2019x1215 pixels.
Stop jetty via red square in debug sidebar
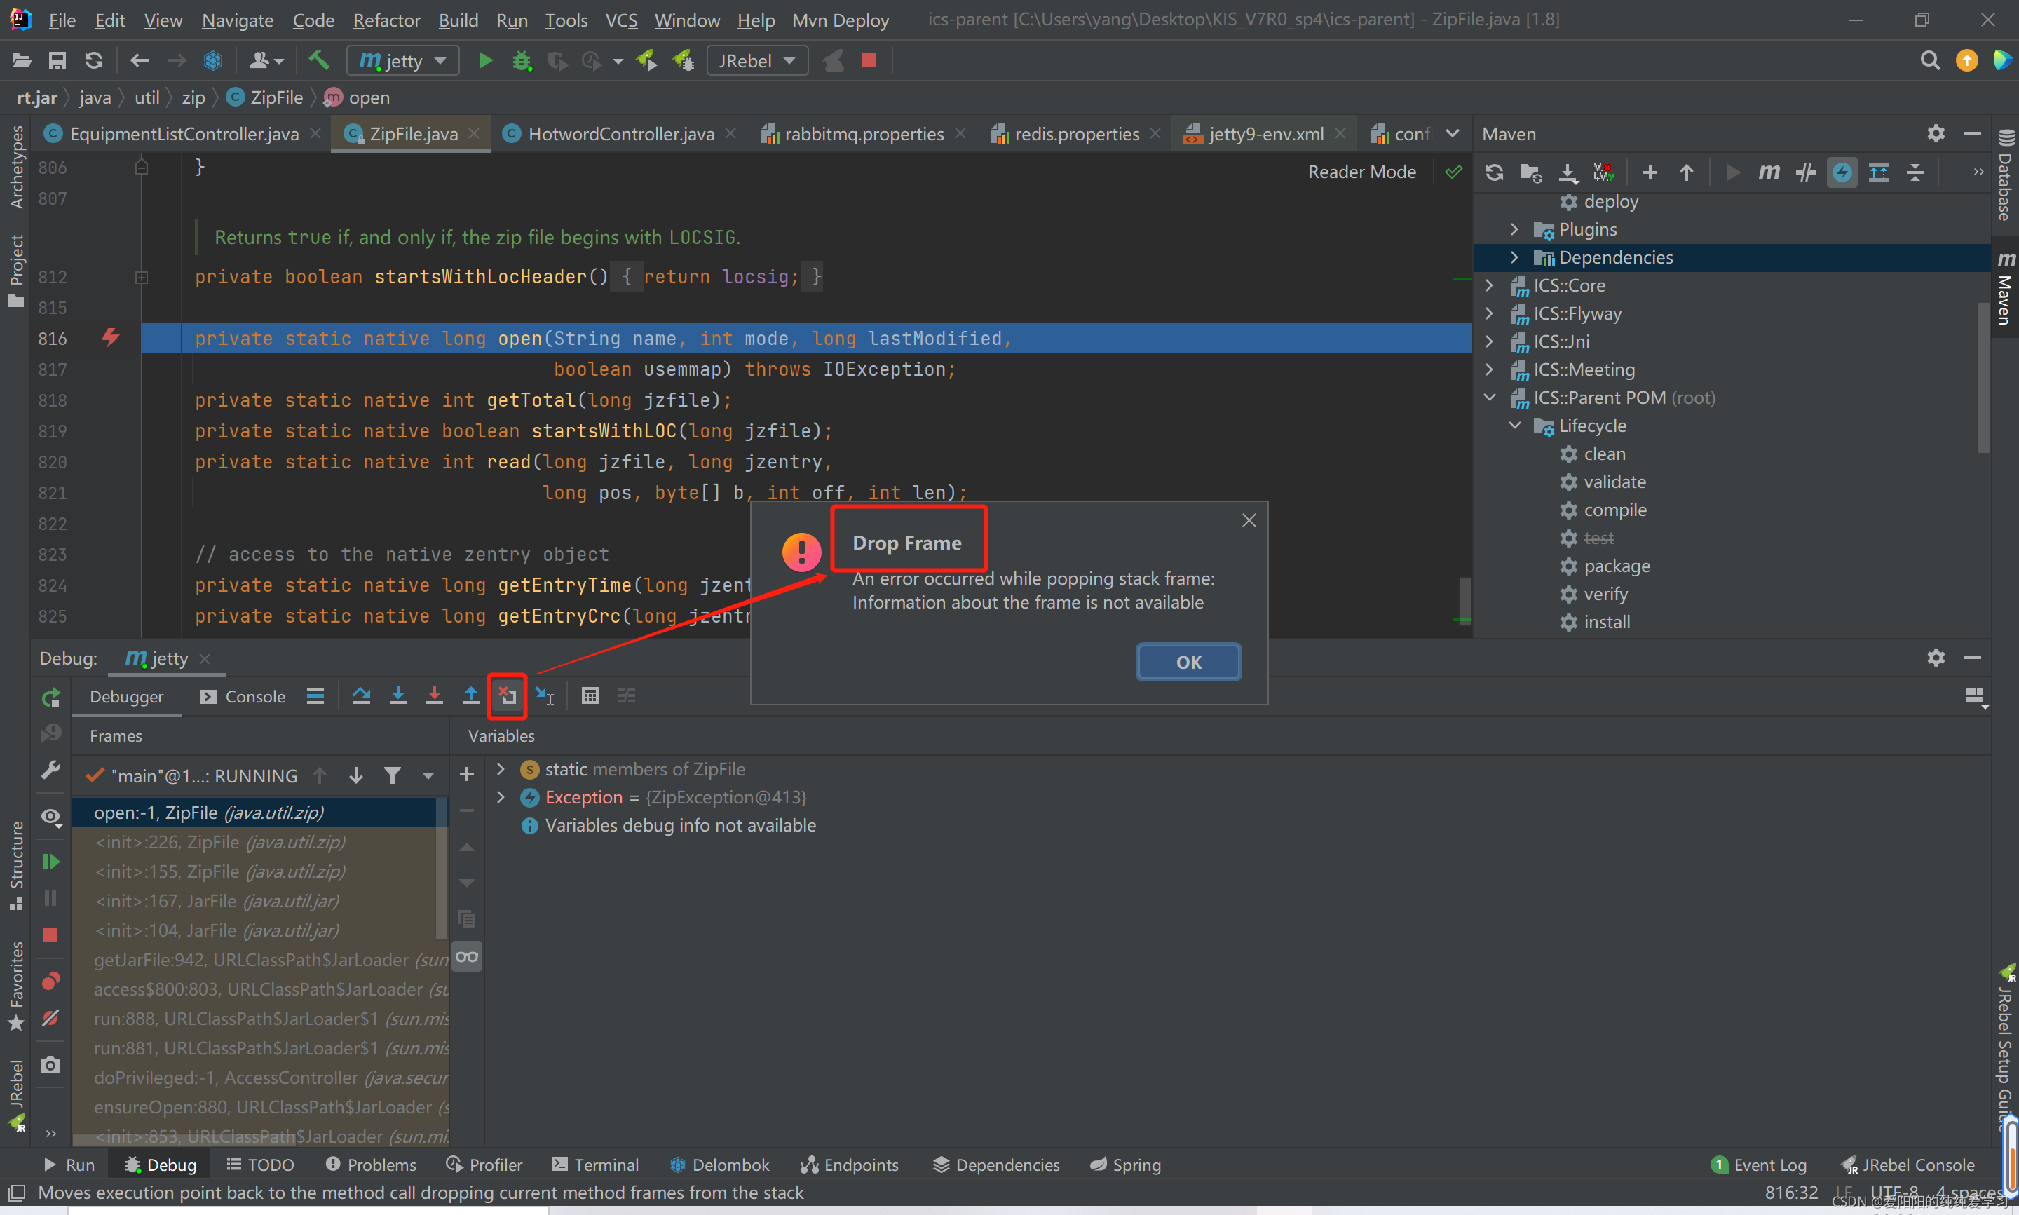(x=50, y=935)
